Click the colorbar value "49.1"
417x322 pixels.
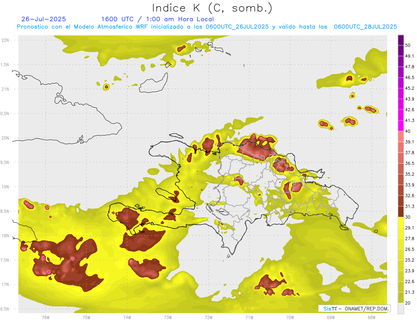[410, 56]
